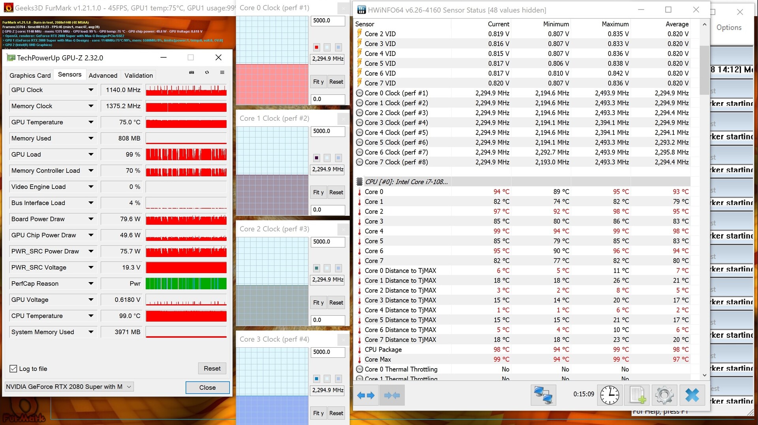
Task: Click red color swatch in Core 0 Clock window
Action: (x=317, y=47)
